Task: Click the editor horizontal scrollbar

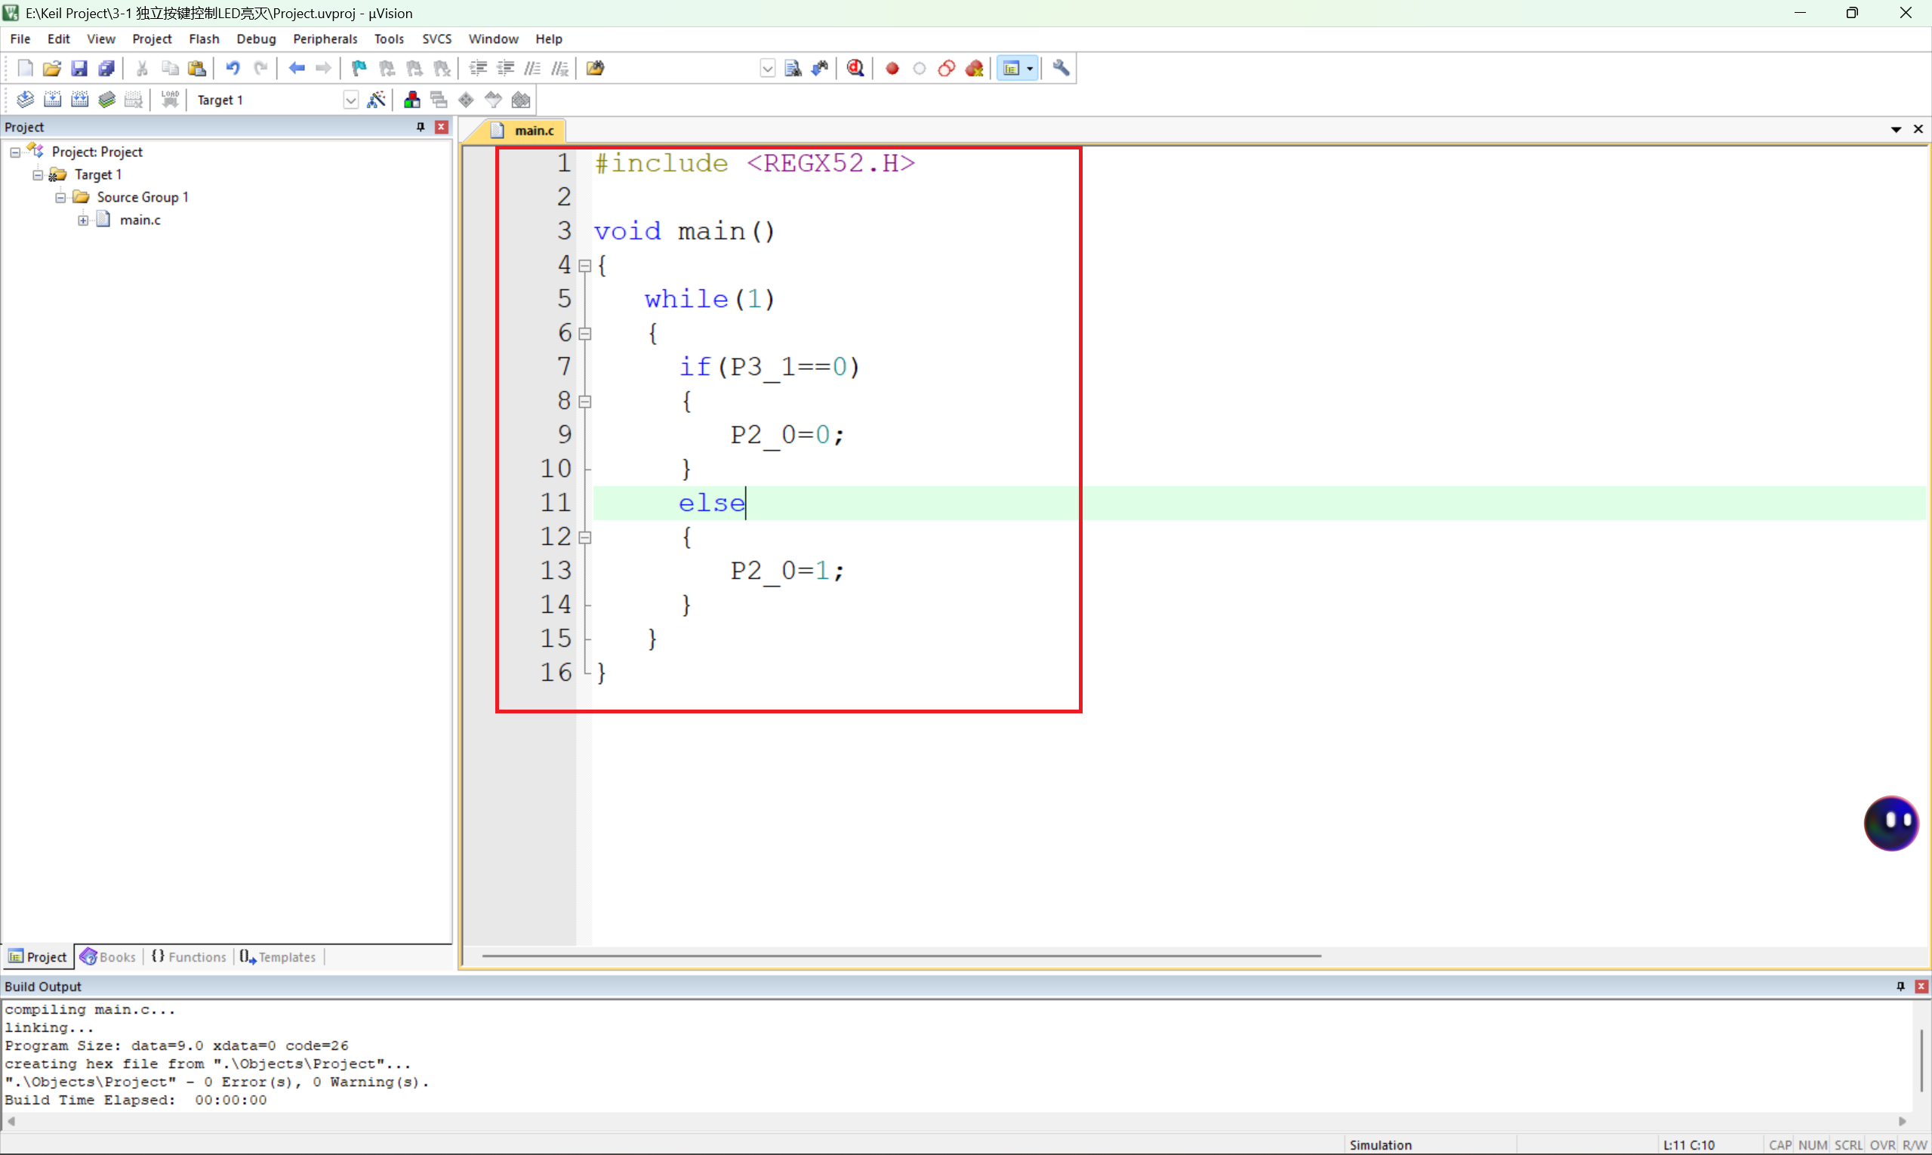Action: coord(901,956)
